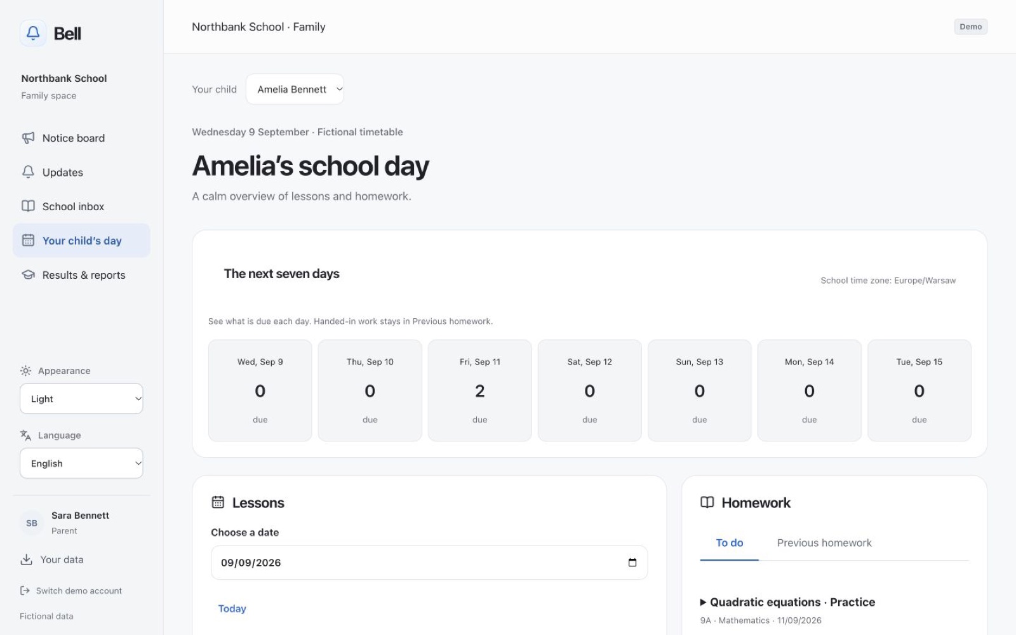Select the Fri, Sep 11 day card
Screen dimensions: 1016x635
[480, 391]
